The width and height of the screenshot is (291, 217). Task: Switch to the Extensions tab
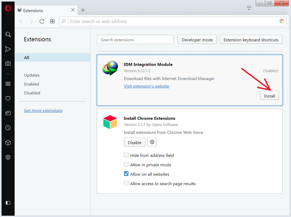click(x=46, y=10)
